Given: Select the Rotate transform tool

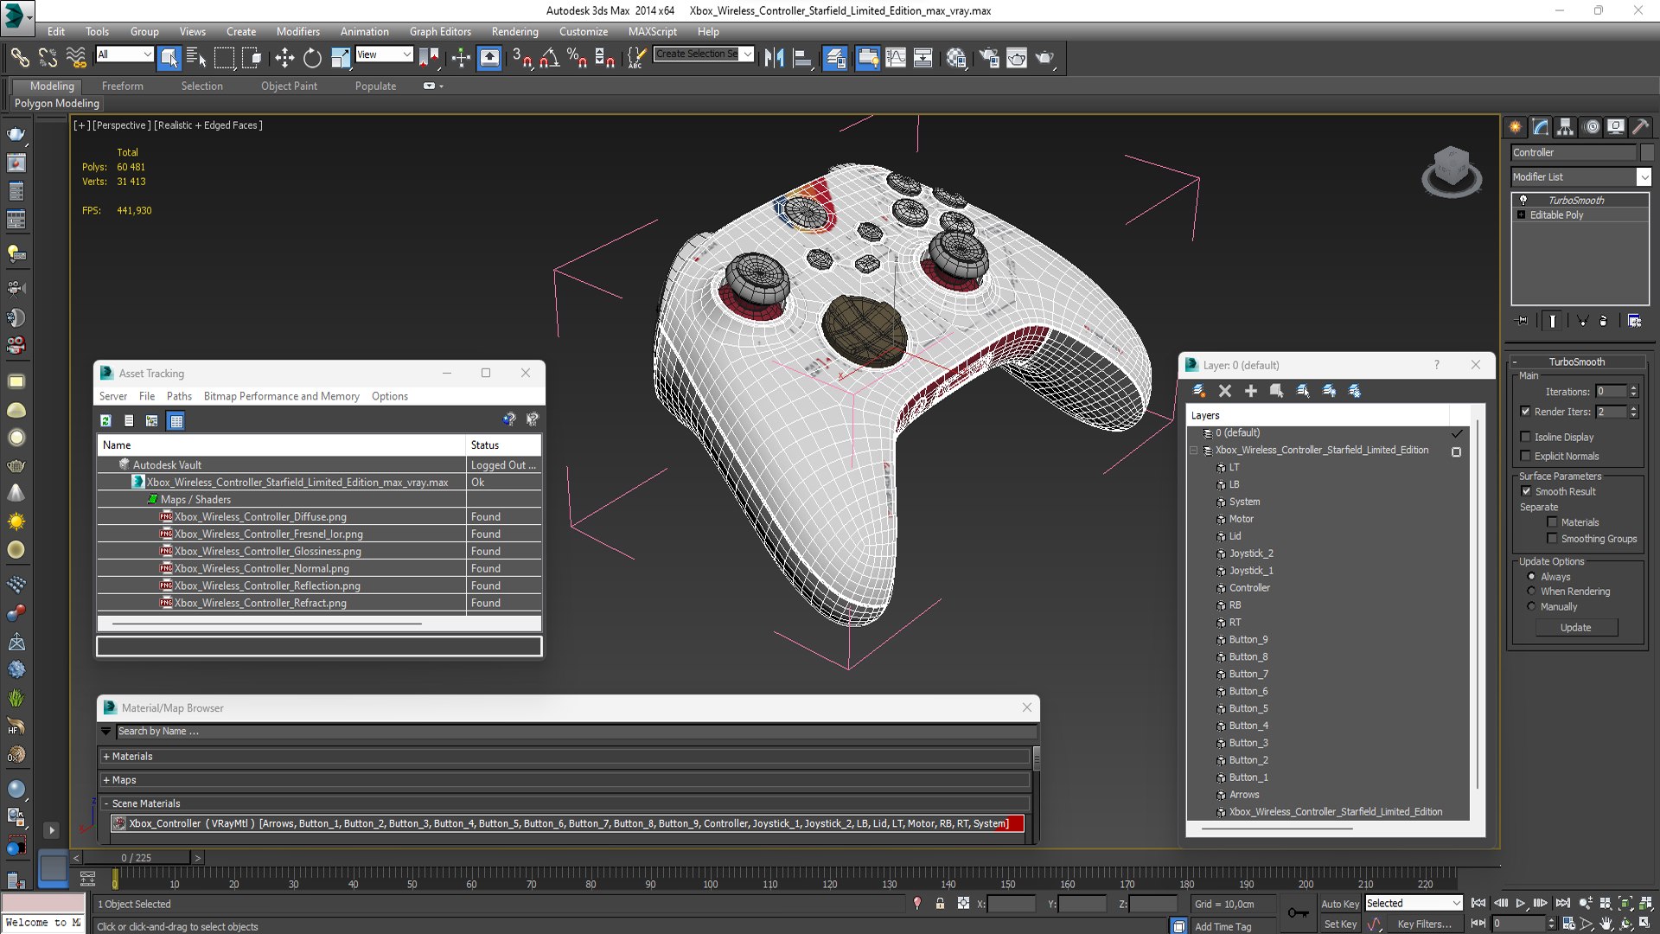Looking at the screenshot, I should click(x=312, y=58).
